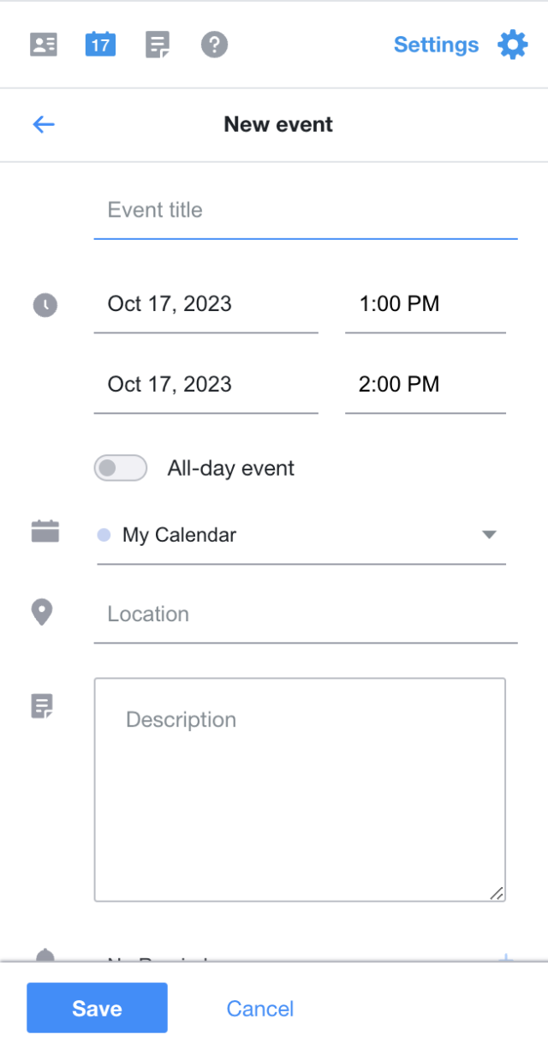
Task: Open the contacts panel icon
Action: (43, 44)
